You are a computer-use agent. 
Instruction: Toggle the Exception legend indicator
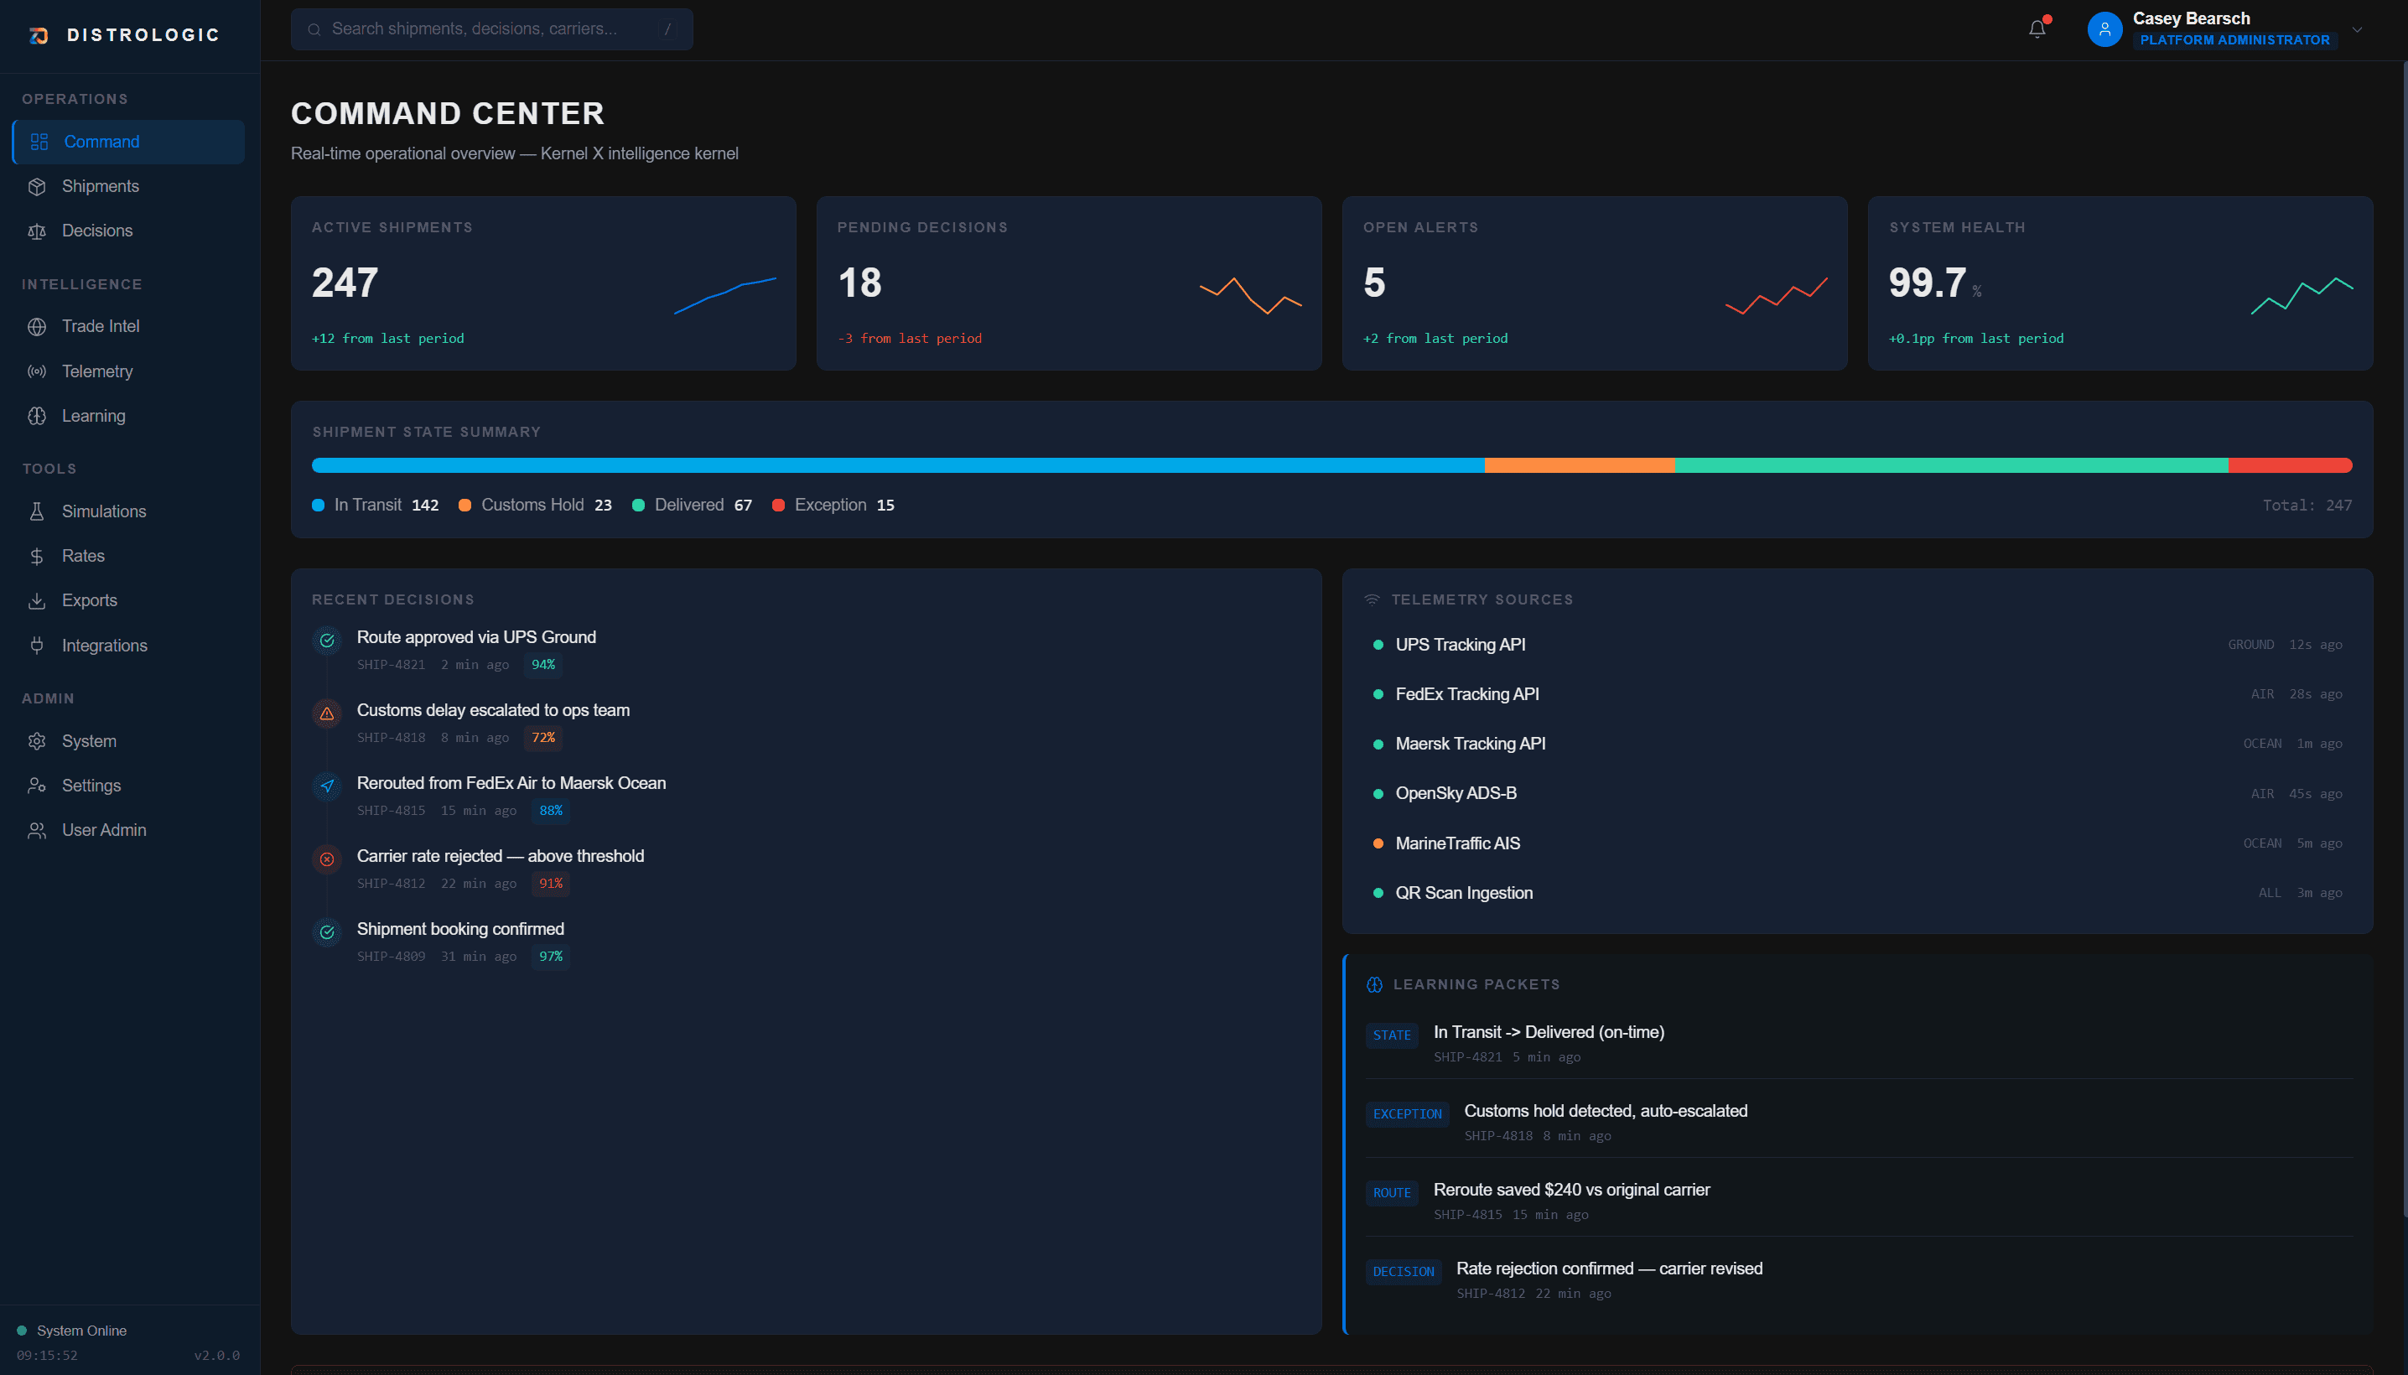click(x=778, y=504)
